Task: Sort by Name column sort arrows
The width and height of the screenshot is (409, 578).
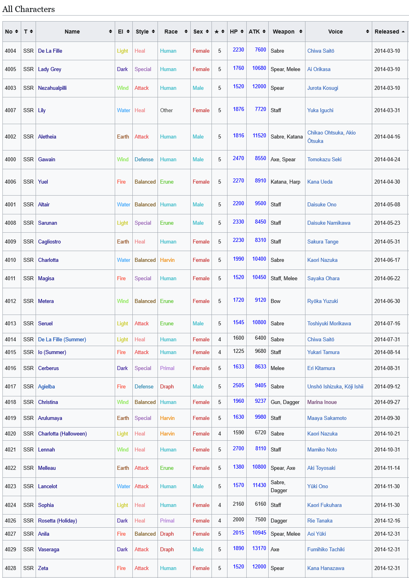Action: [110, 32]
